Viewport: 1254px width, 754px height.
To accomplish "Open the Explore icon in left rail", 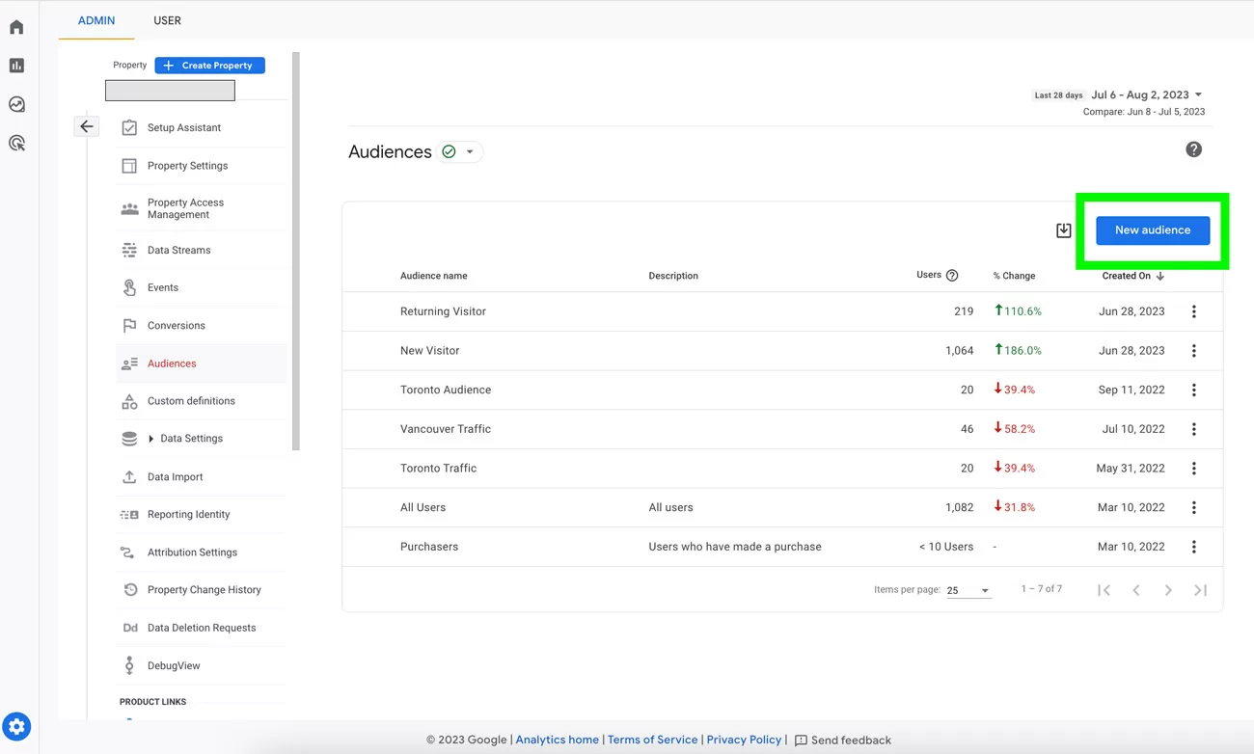I will click(16, 104).
